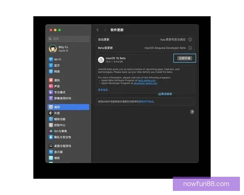244x195 pixels.
Task: Go back with the left chevron
Action: [x=98, y=30]
